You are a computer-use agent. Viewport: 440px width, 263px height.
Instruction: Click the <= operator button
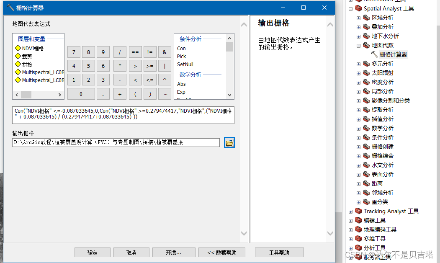click(x=150, y=80)
